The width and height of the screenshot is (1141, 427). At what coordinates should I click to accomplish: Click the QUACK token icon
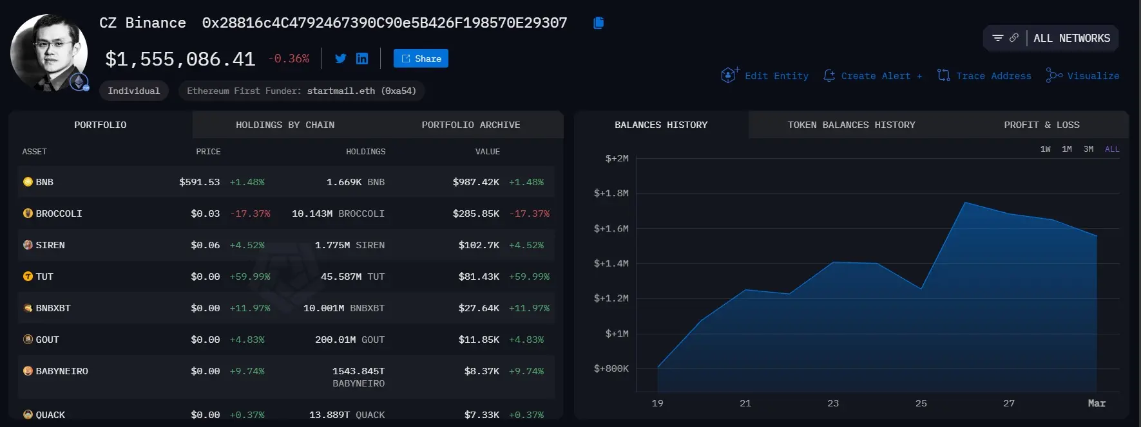[x=28, y=415]
